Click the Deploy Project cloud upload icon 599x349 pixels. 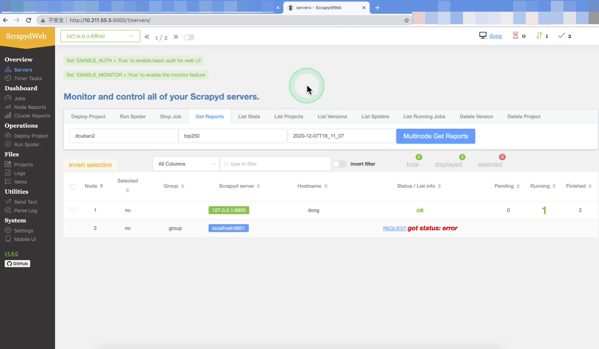[x=8, y=135]
